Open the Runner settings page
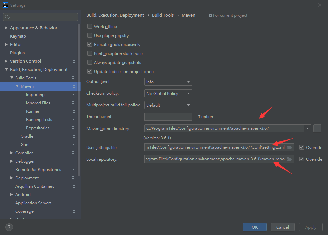Image resolution: width=328 pixels, height=235 pixels. 33,111
